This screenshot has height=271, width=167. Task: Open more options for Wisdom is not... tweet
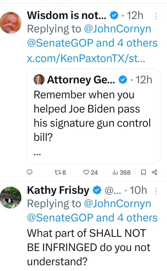(x=156, y=17)
